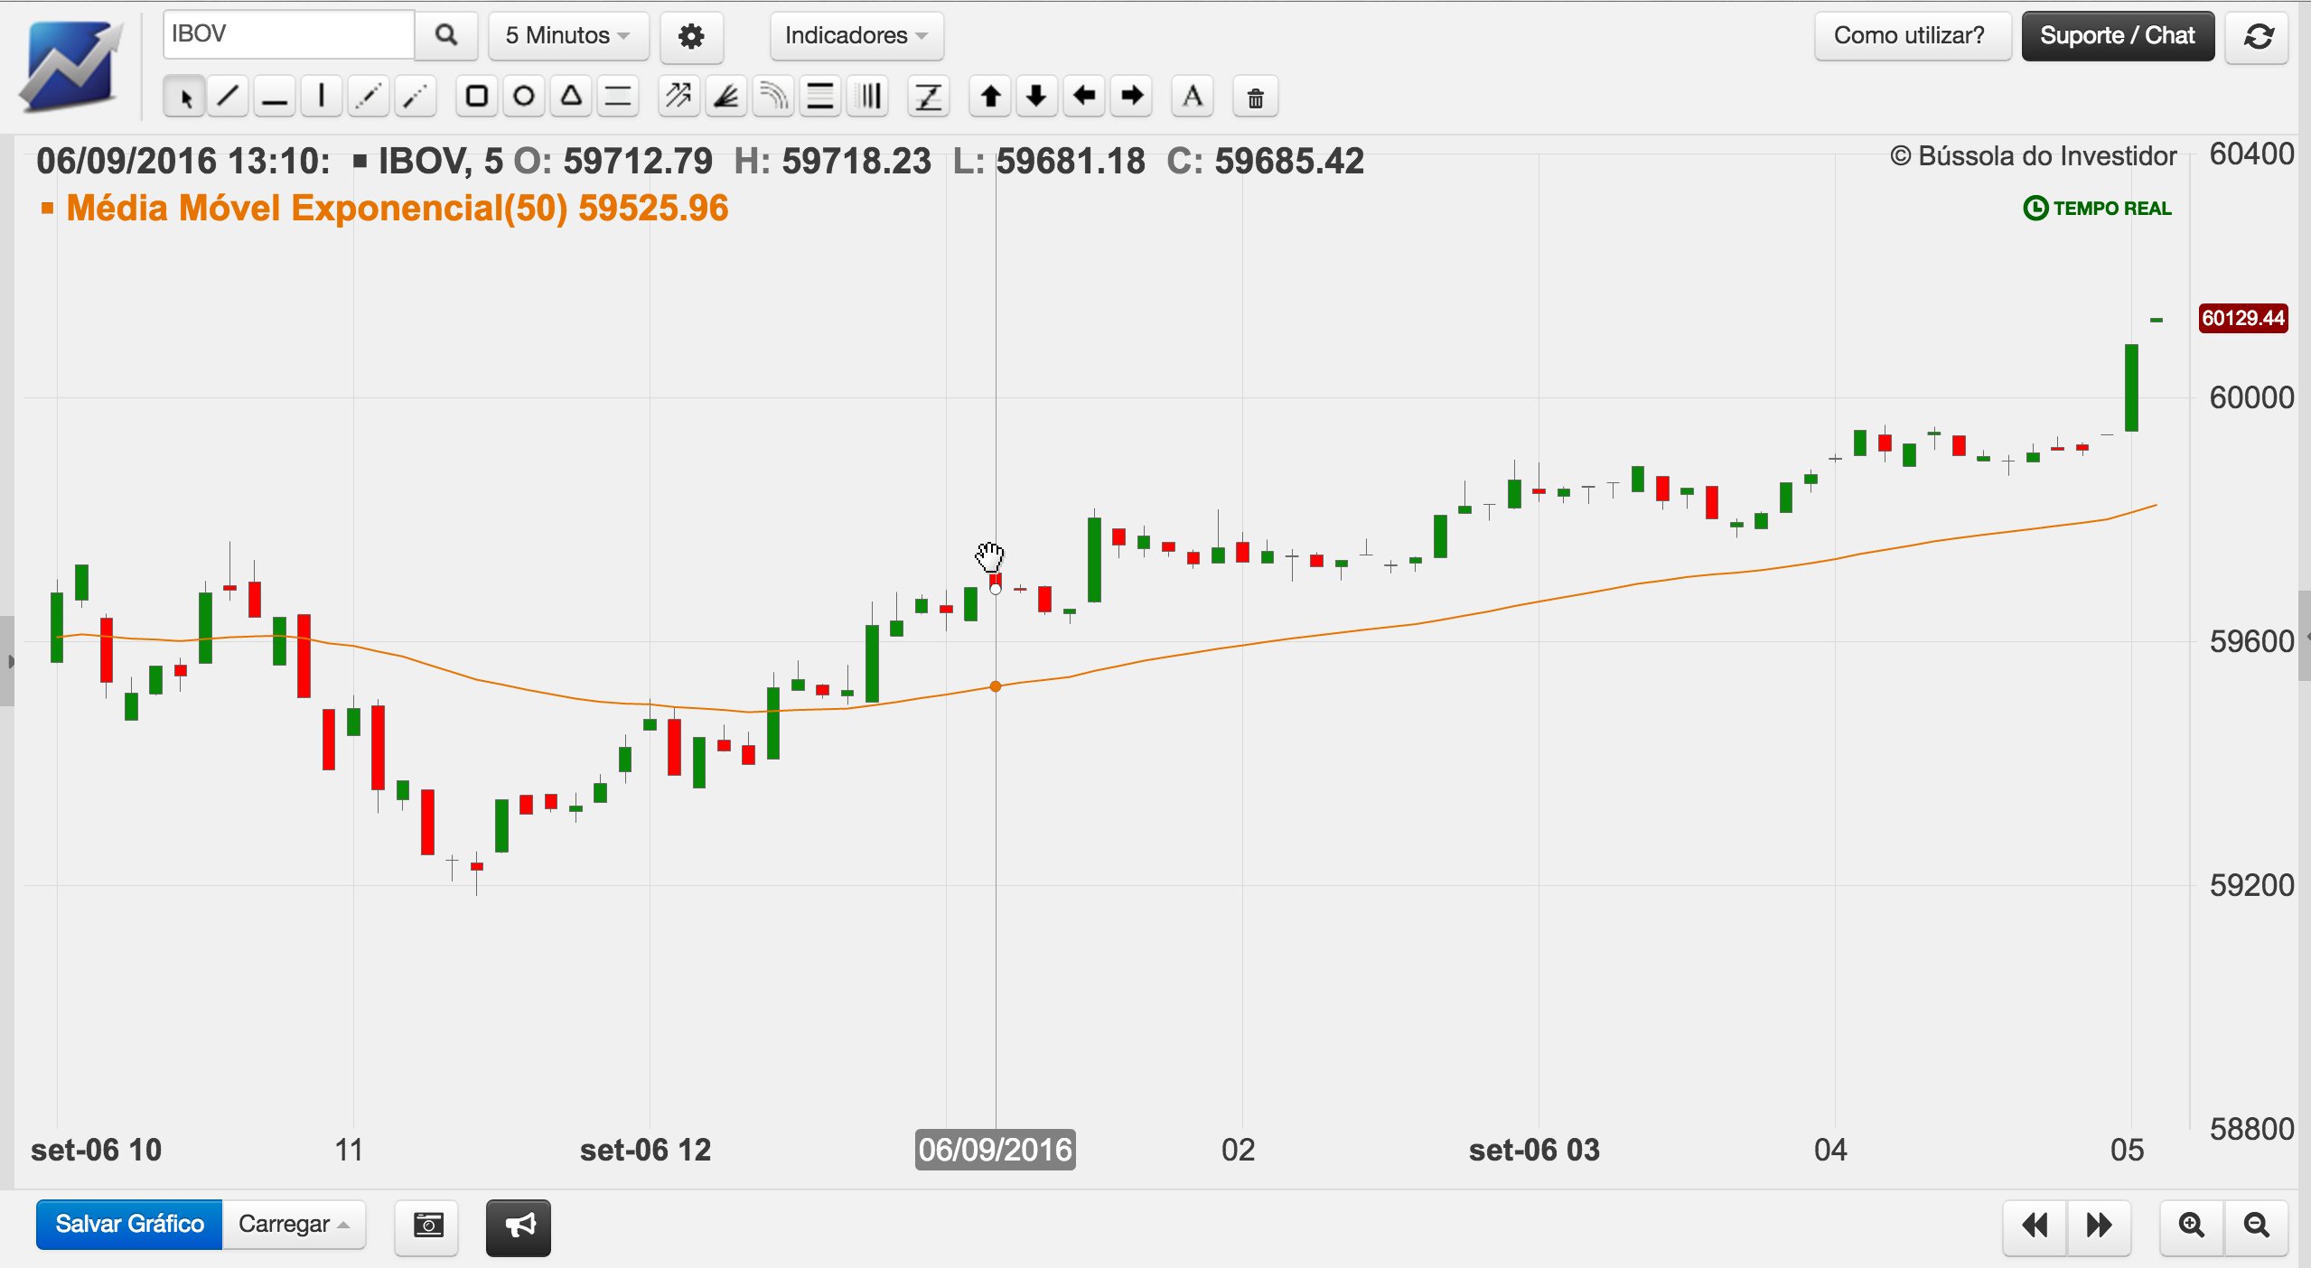Screen dimensions: 2311x1268
Task: Insert an up arrow marker
Action: coord(990,97)
